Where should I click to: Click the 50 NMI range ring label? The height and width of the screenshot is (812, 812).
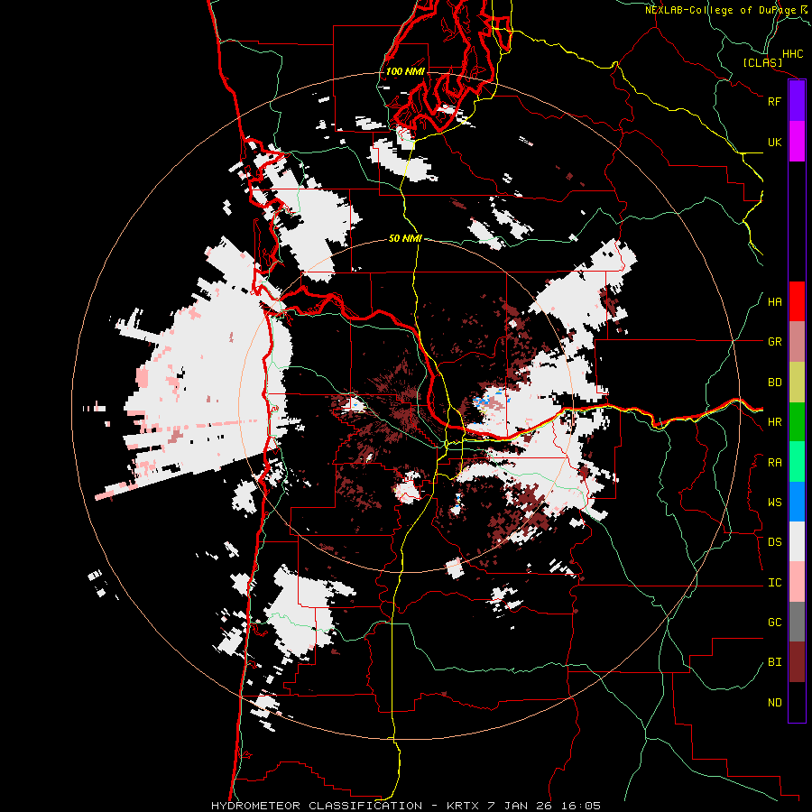pyautogui.click(x=405, y=239)
